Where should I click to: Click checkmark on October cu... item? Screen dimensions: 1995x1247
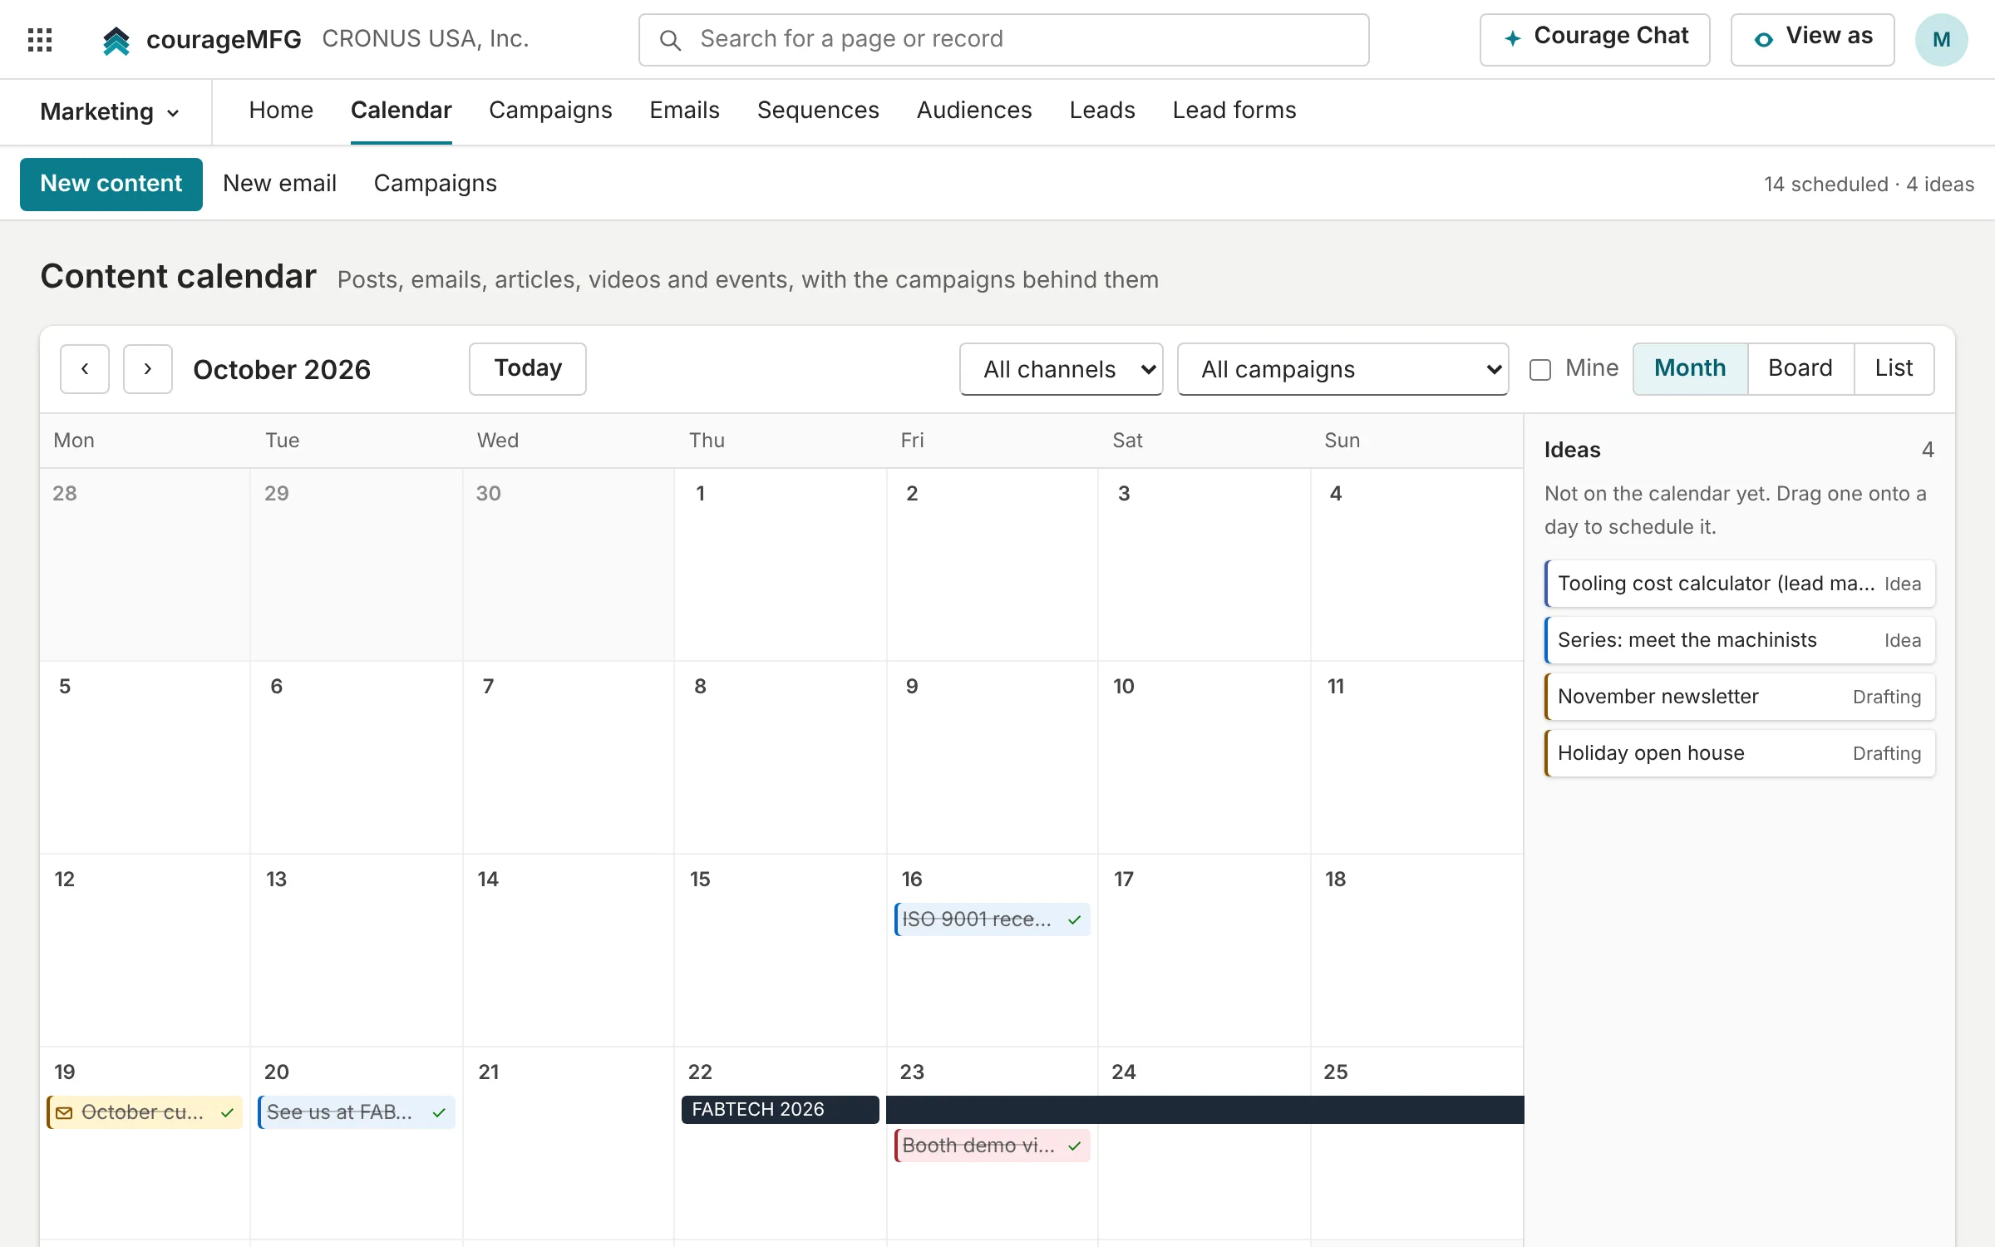[x=227, y=1112]
